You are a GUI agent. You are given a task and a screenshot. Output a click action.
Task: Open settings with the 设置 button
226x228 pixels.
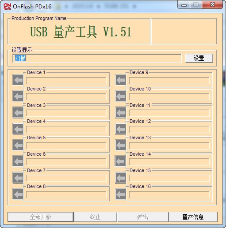(x=199, y=58)
